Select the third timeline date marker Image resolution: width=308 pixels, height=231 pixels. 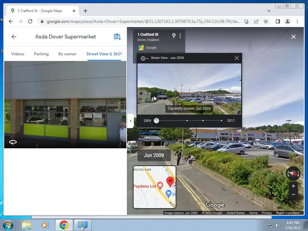(203, 121)
